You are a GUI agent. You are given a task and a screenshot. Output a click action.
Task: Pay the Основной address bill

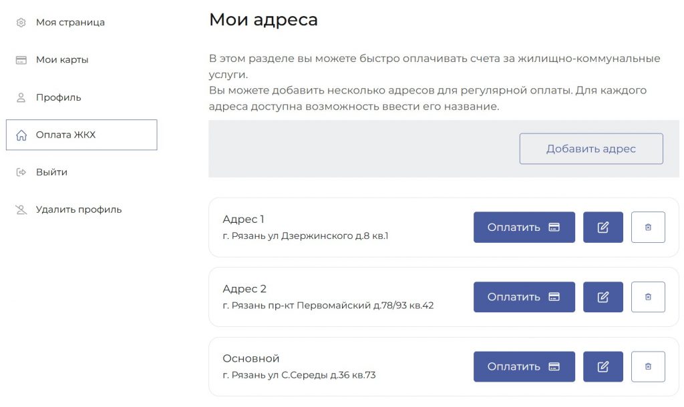coord(524,366)
